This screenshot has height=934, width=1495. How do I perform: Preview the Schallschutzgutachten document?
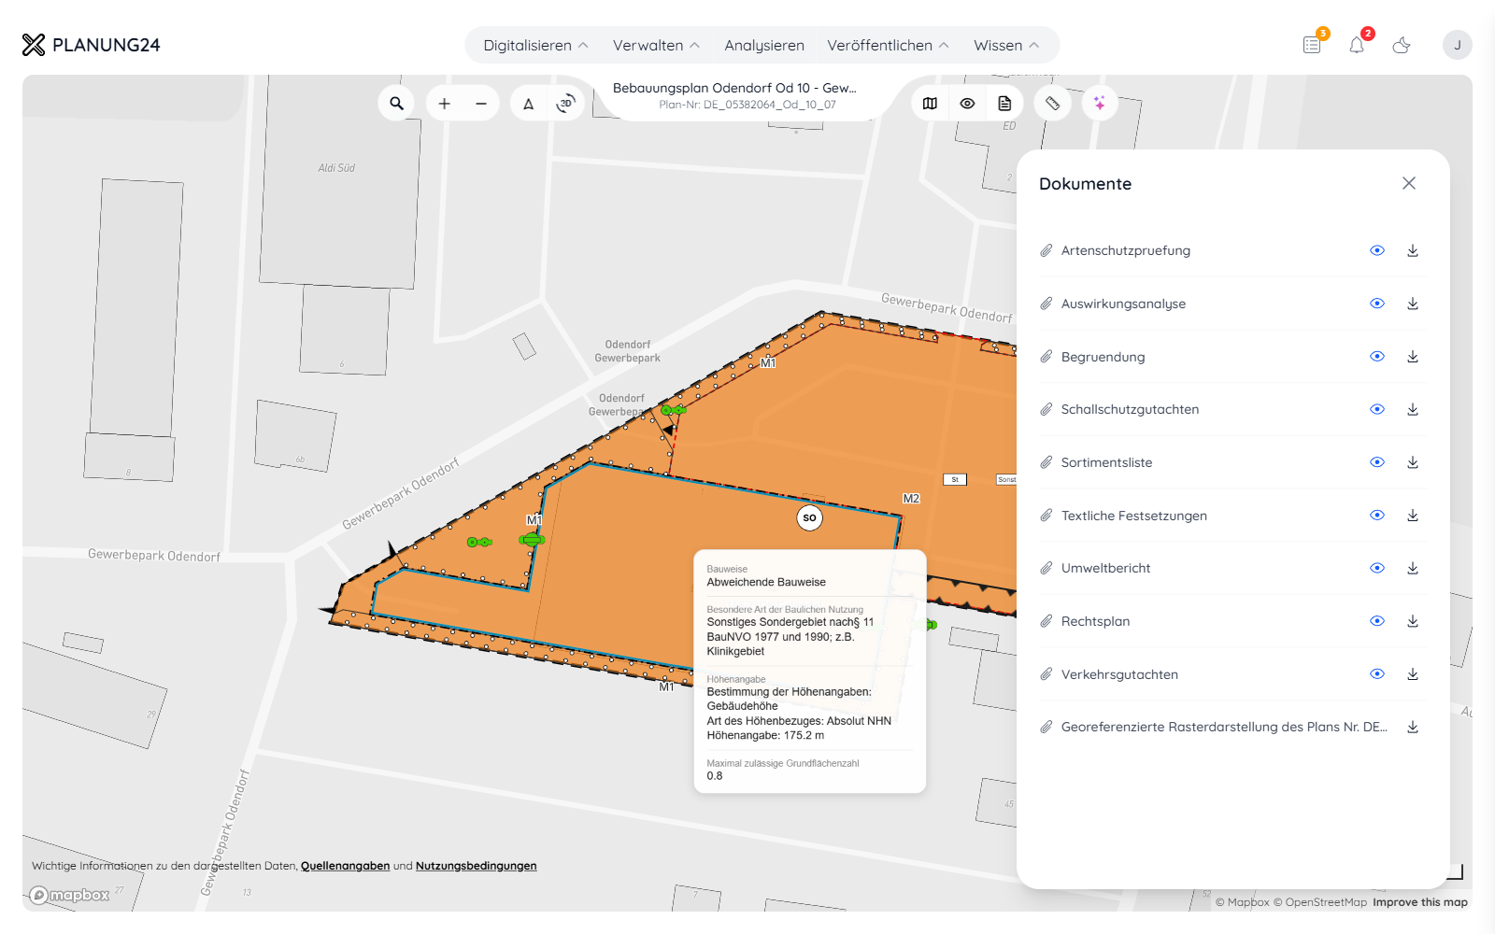click(1377, 409)
